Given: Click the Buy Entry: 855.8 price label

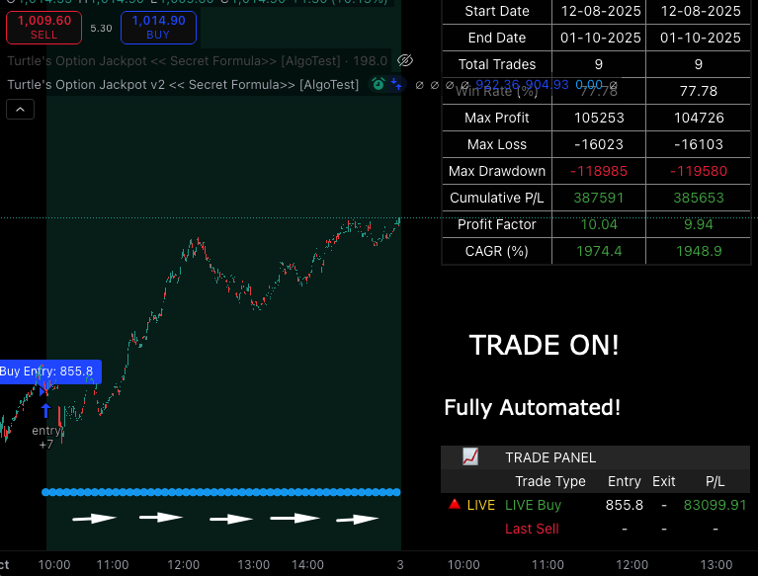Looking at the screenshot, I should point(48,371).
